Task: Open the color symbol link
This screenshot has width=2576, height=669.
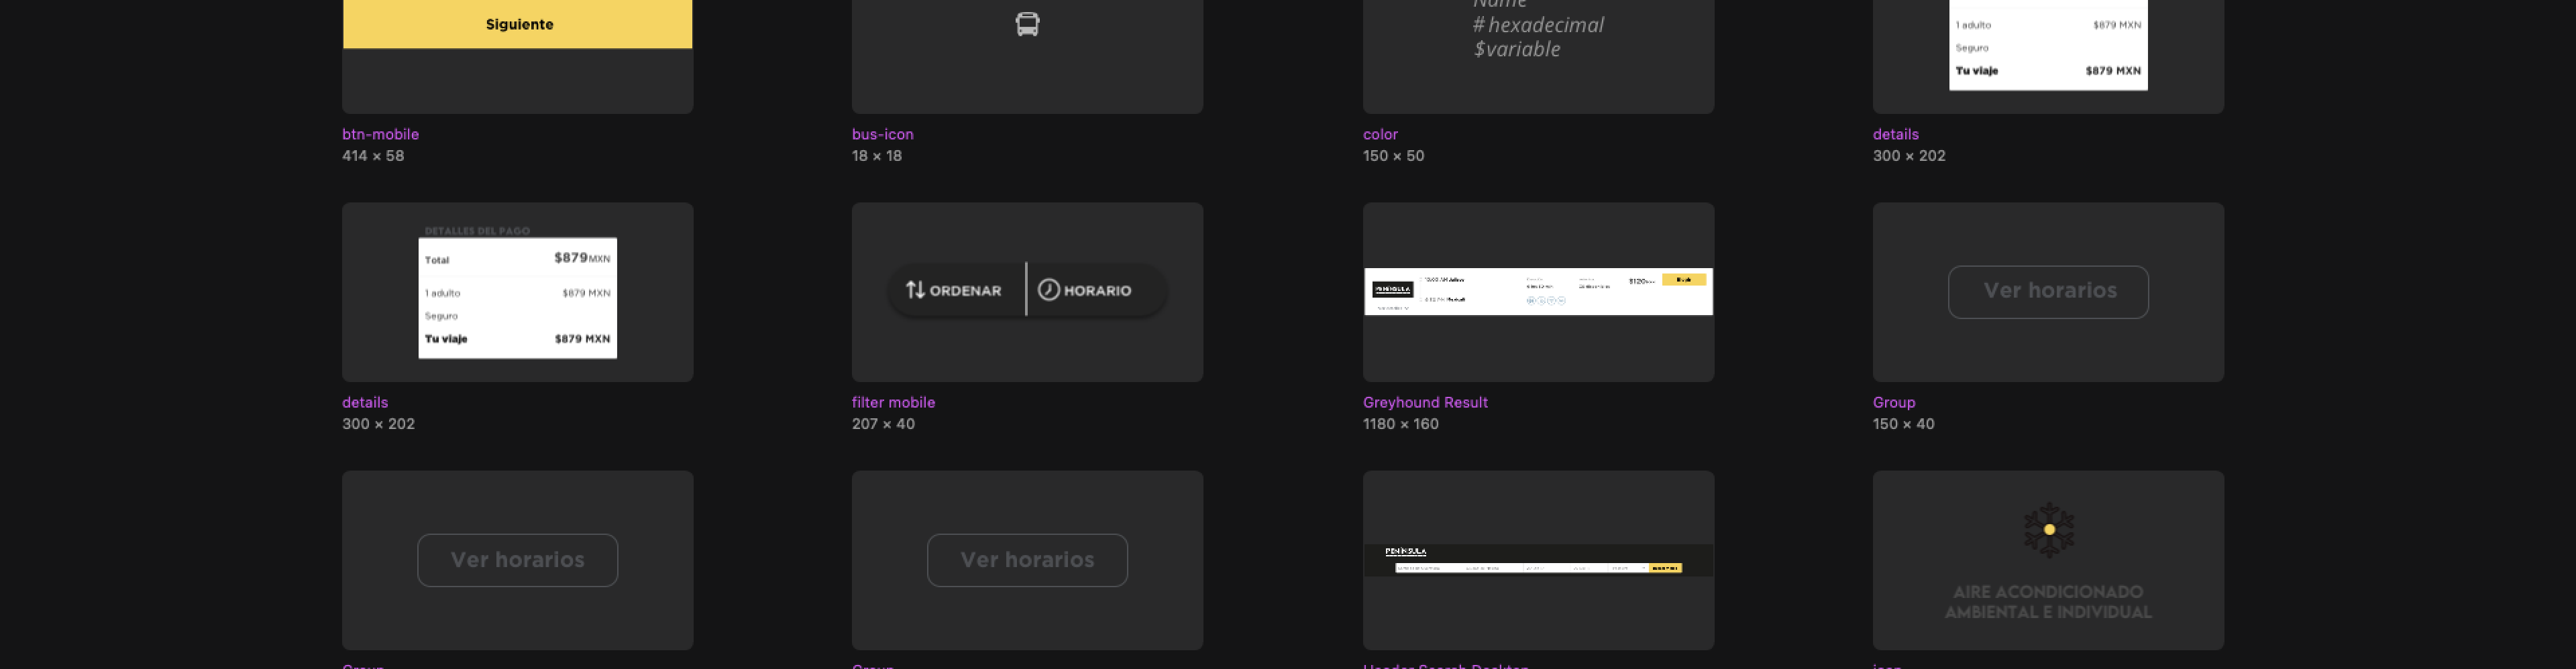Action: pyautogui.click(x=1380, y=134)
